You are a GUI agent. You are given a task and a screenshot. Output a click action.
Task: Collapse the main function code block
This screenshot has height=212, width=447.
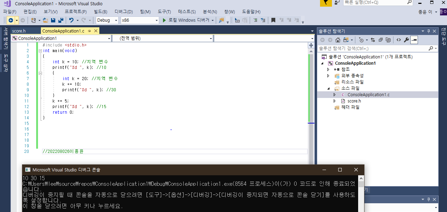pyautogui.click(x=40, y=51)
